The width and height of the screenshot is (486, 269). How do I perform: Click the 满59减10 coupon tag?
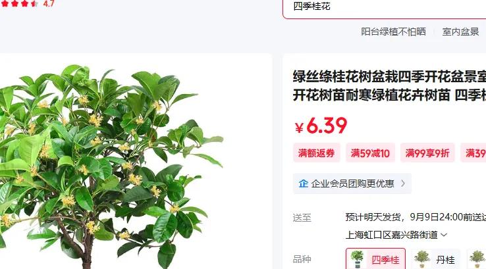pos(370,153)
